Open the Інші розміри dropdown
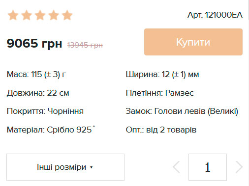 coord(65,167)
